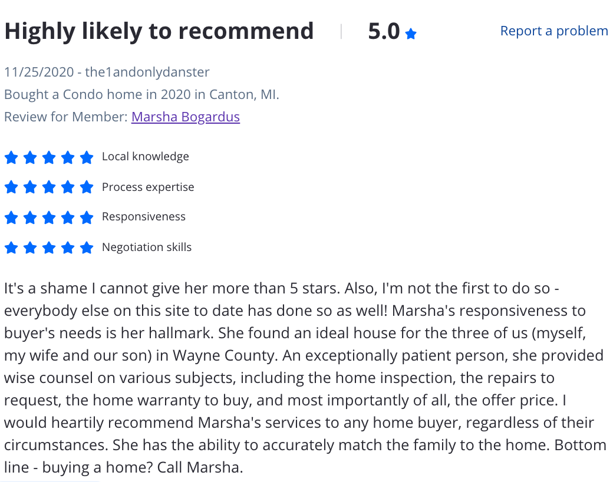Viewport: 613px width, 482px height.
Task: Click the Negotiation skills label
Action: click(x=147, y=247)
